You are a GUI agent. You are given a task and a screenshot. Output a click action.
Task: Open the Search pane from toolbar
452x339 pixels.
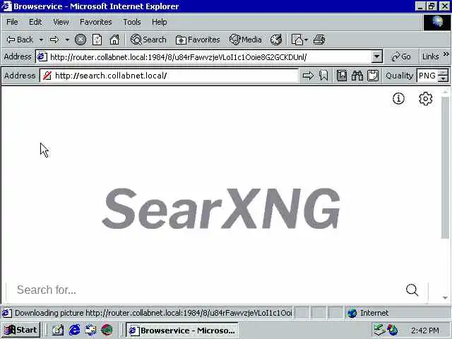coord(148,40)
